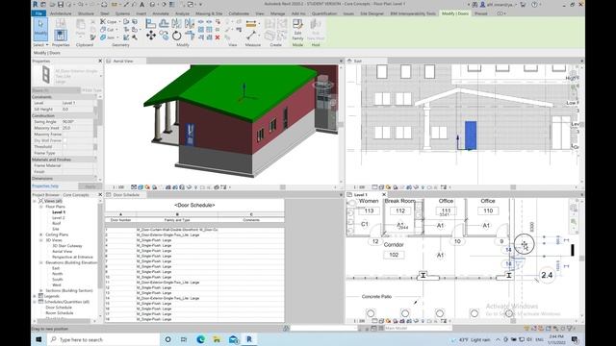Screen dimensions: 616x346
Task: Click the Properties ribbon button icon
Action: (x=60, y=36)
